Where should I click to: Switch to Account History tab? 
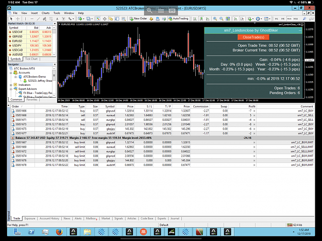tap(49, 218)
